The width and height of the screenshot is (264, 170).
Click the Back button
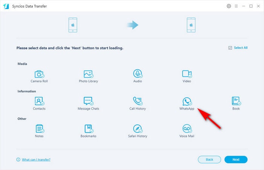(209, 159)
